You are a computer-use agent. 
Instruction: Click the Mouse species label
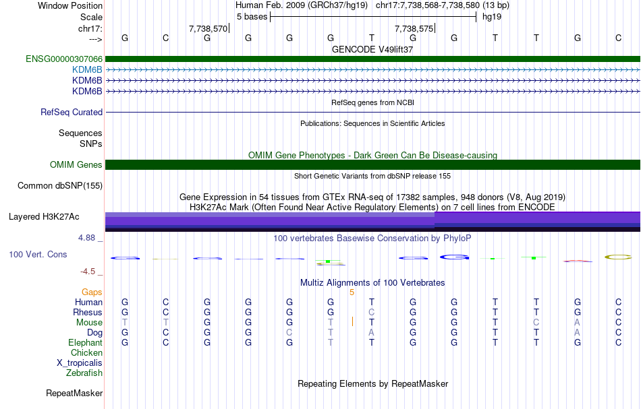(x=89, y=323)
